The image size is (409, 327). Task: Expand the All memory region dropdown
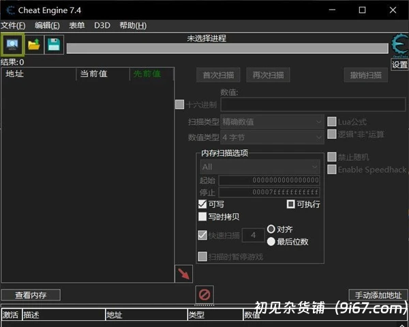[x=260, y=167]
